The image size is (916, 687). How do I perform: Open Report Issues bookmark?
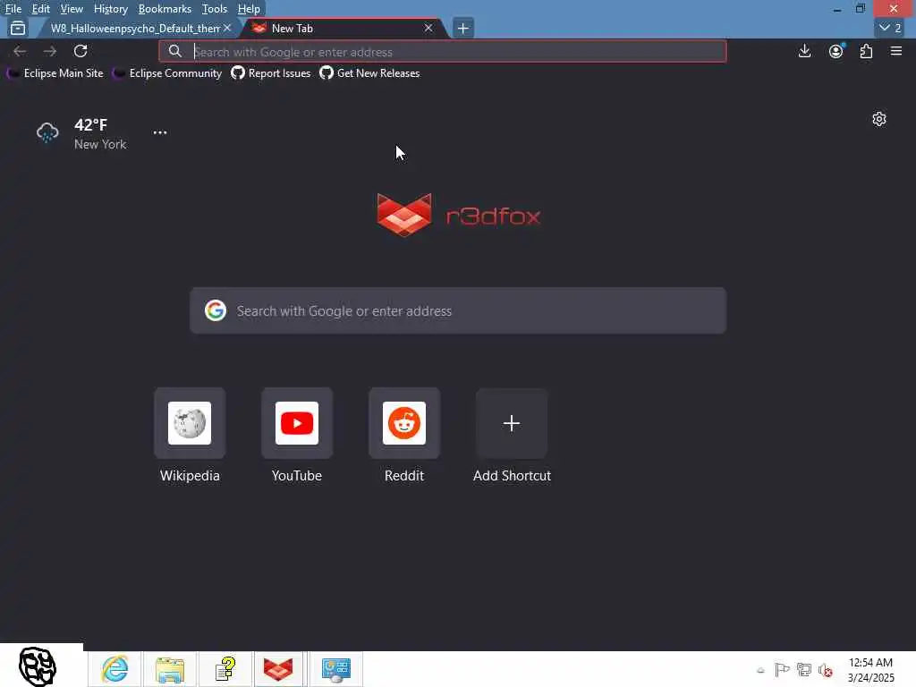point(271,73)
